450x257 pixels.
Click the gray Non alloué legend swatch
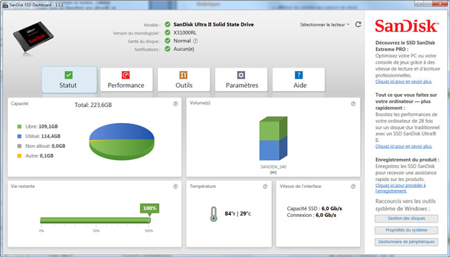19,146
